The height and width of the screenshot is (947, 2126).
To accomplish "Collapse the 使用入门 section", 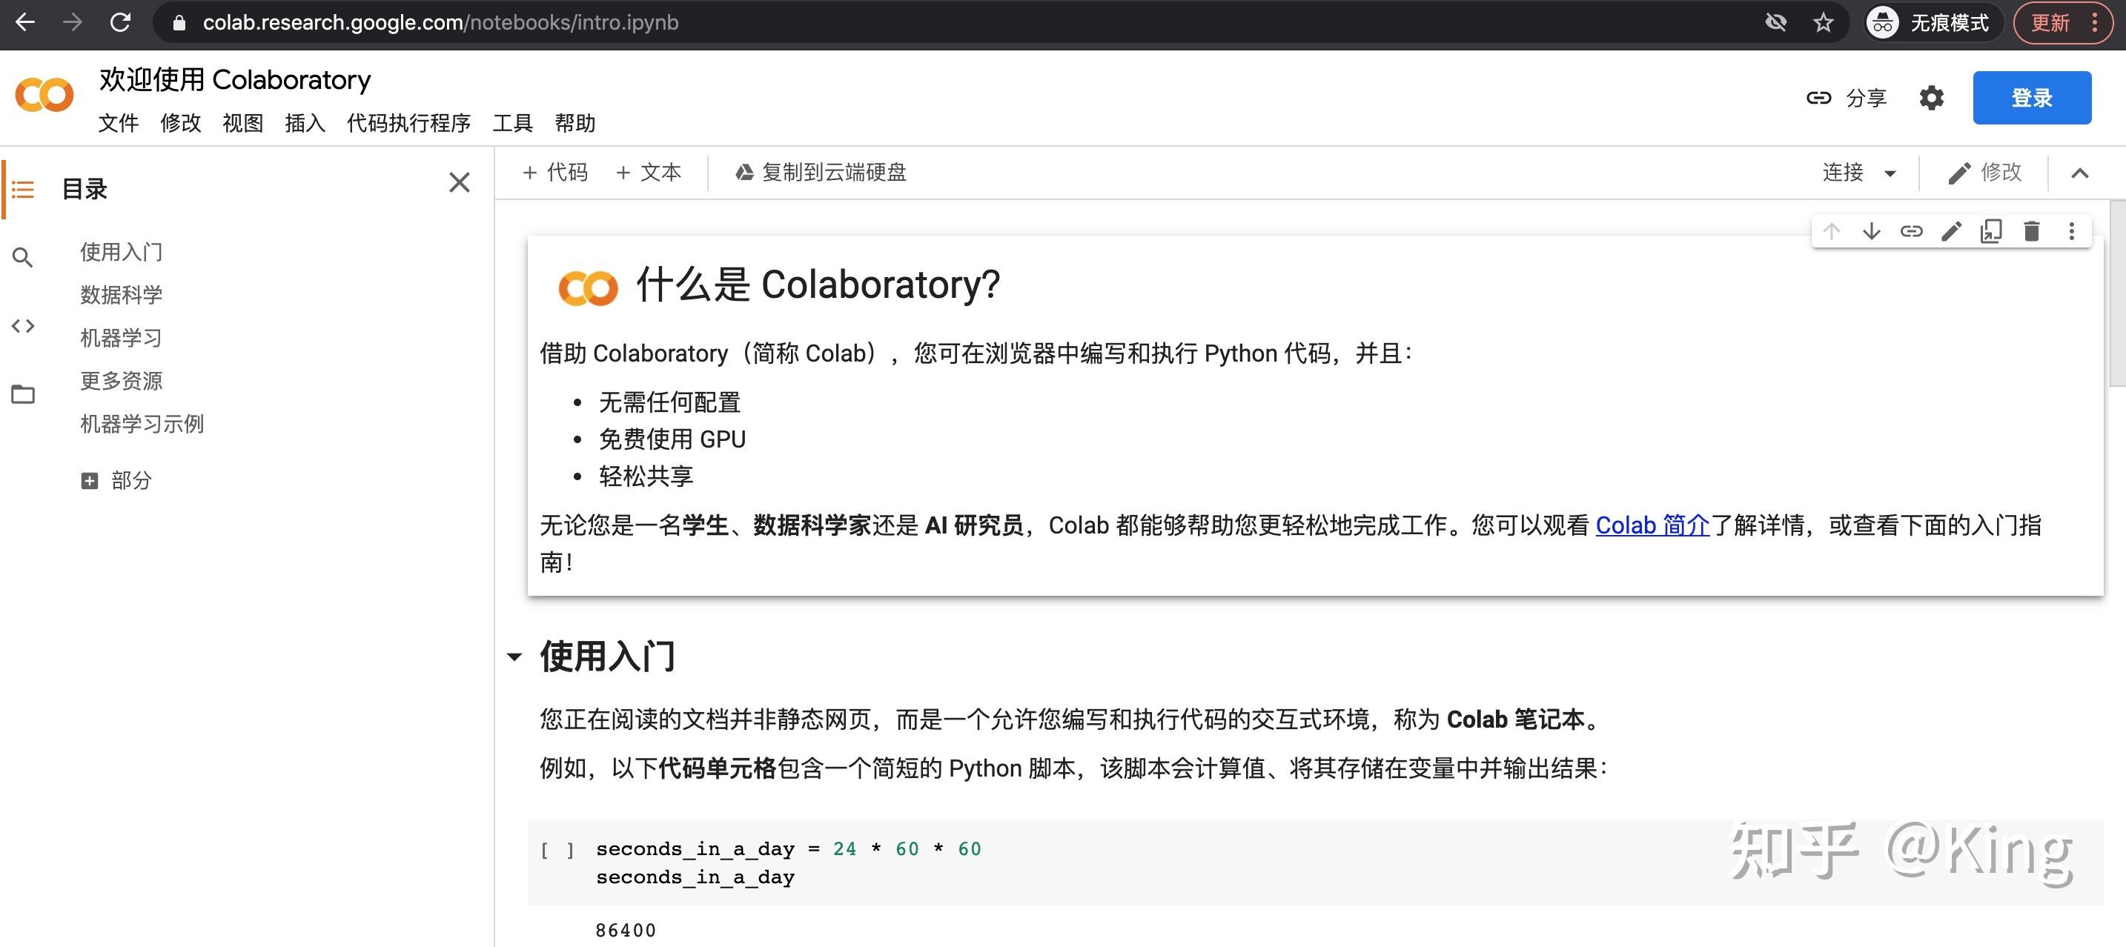I will (514, 657).
